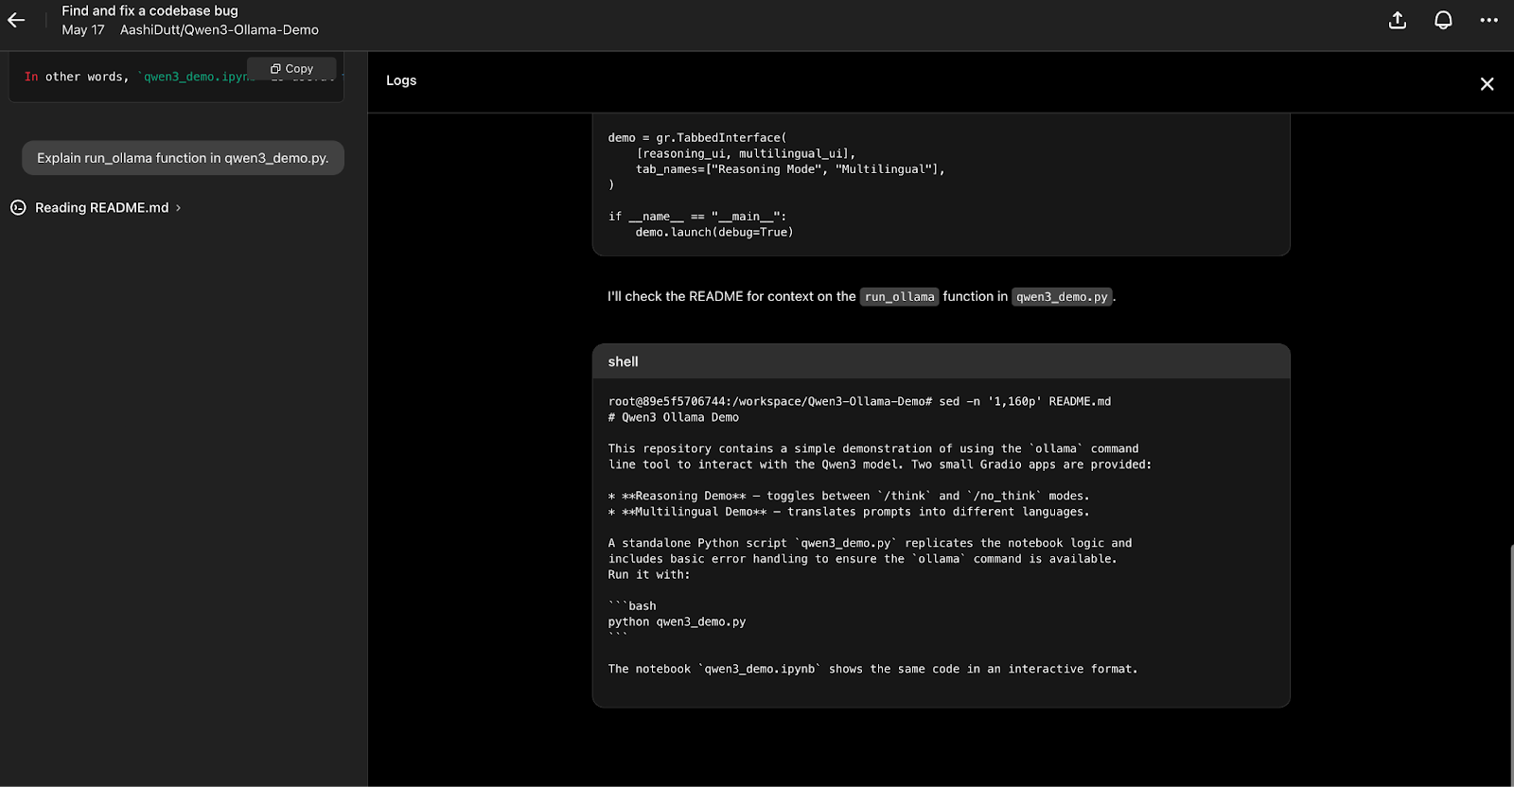Open the three-dot more options menu
Viewport: 1514px width, 787px height.
1488,20
